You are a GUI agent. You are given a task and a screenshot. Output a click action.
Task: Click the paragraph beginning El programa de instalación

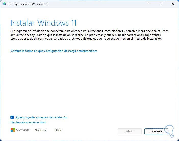click(89, 35)
